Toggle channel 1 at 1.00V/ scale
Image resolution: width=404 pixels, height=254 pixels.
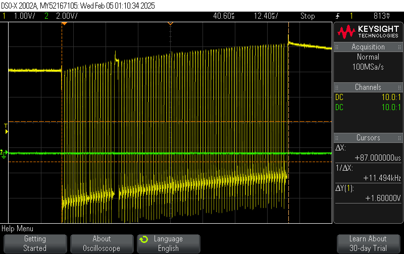(x=19, y=16)
